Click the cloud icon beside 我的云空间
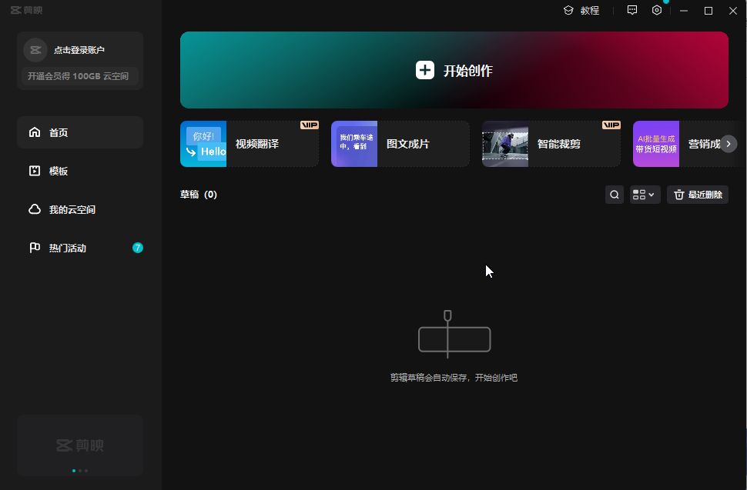 [x=35, y=209]
